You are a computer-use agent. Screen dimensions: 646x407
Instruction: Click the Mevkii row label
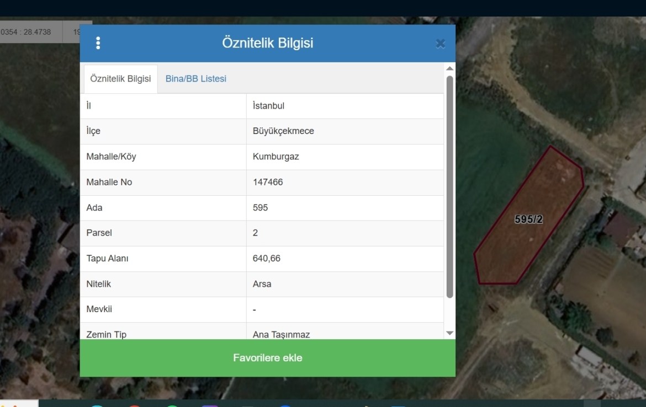[x=99, y=309]
